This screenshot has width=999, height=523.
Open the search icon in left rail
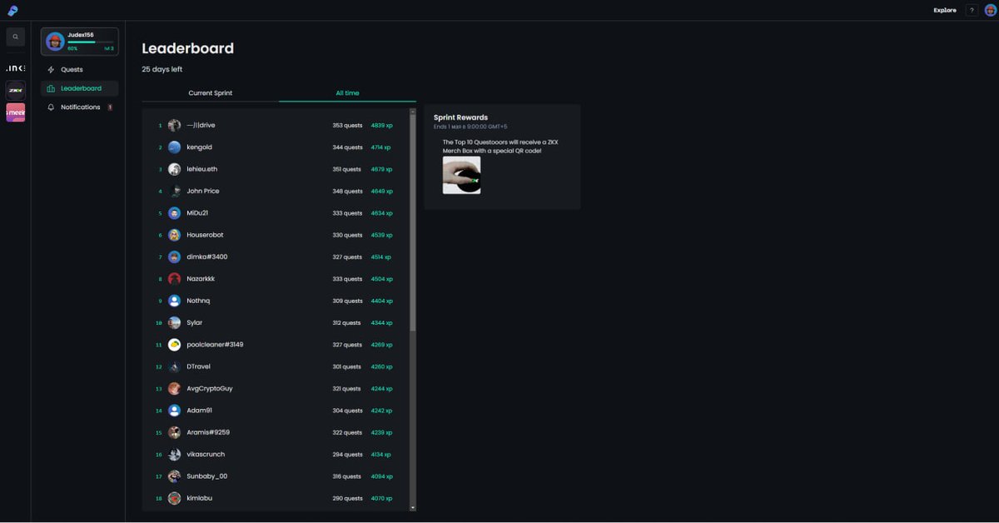(x=15, y=37)
